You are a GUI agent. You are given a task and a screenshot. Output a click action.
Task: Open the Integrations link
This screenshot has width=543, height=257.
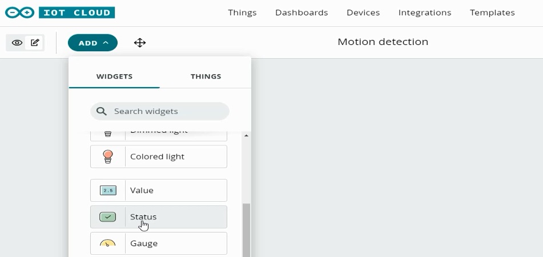coord(425,13)
